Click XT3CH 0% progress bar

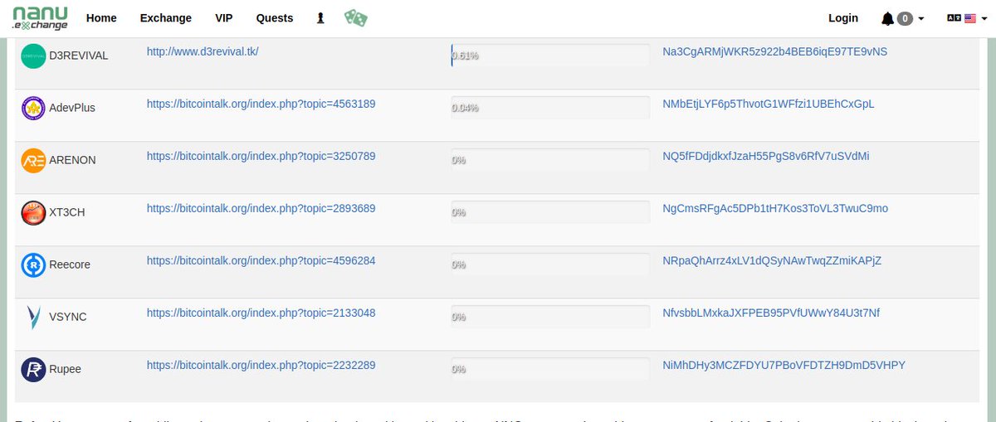point(550,212)
